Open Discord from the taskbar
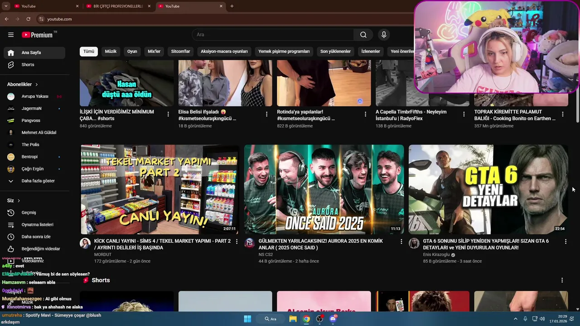The width and height of the screenshot is (580, 326). (333, 319)
